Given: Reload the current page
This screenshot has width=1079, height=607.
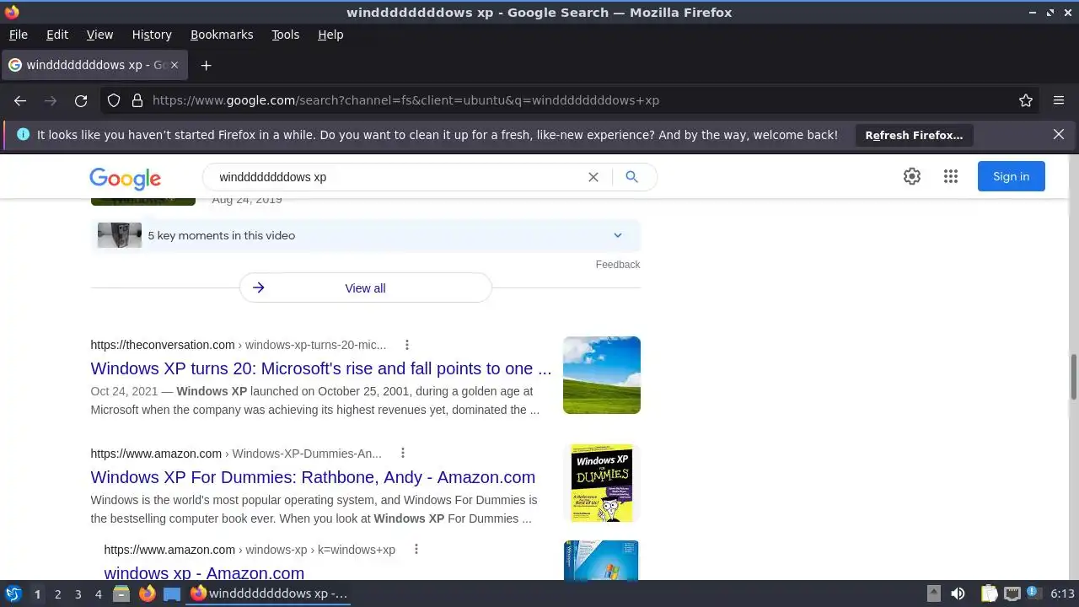Looking at the screenshot, I should tap(81, 100).
